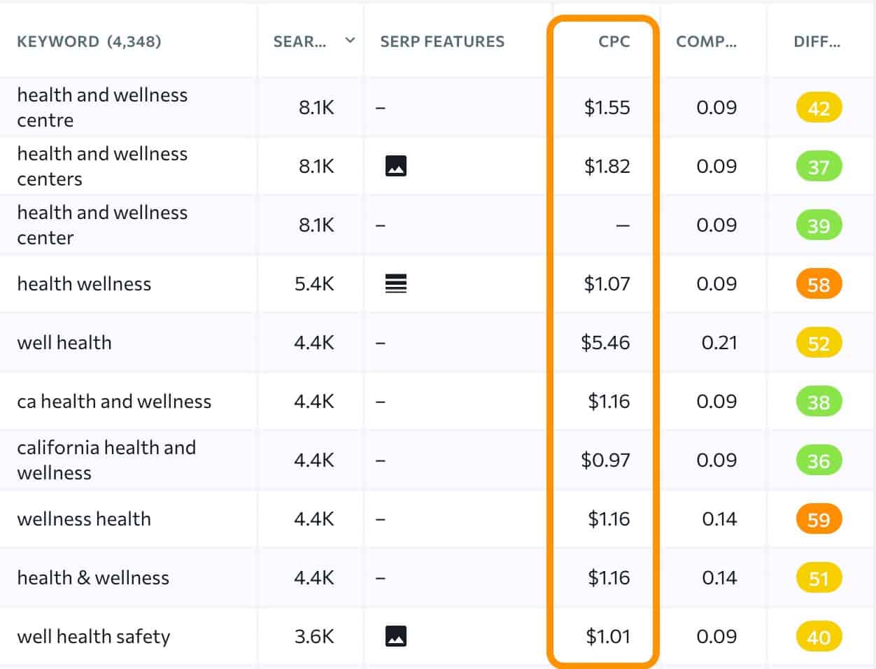Select the SERP FEATURES column header

tap(441, 41)
